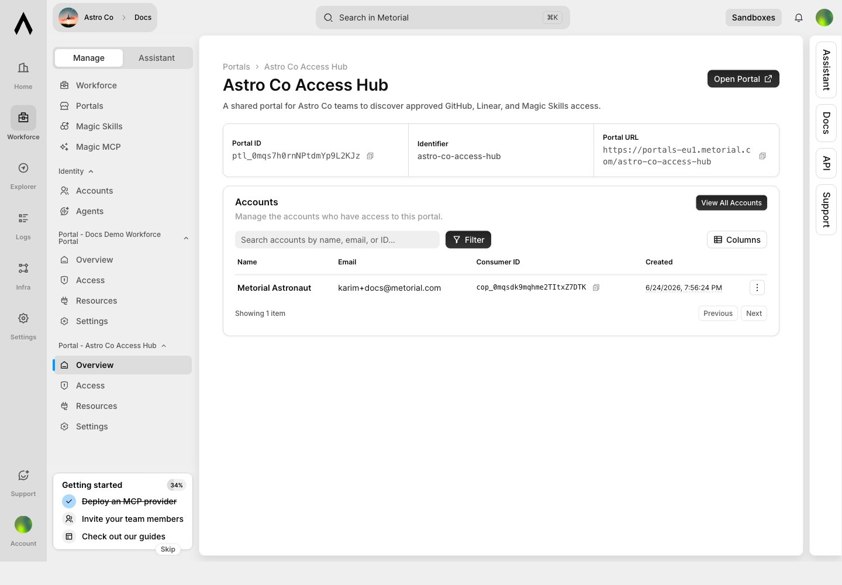Click the Open Portal button
This screenshot has width=842, height=585.
tap(743, 79)
